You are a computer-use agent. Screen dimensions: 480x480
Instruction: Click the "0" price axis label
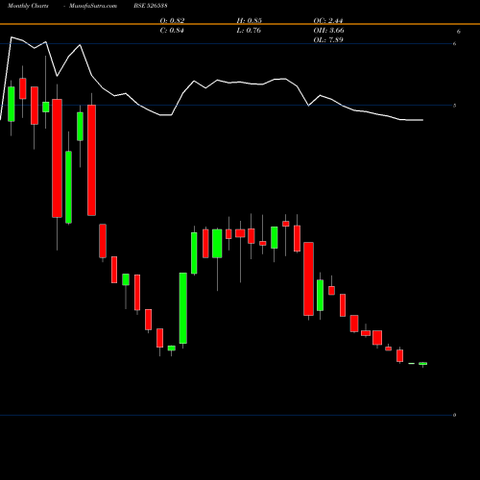tap(455, 415)
